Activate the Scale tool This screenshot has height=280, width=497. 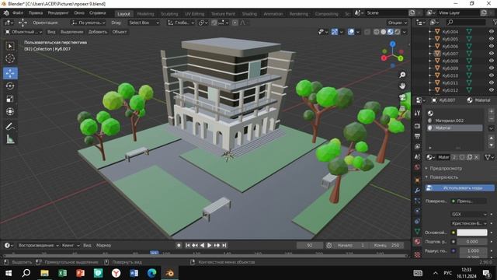click(x=10, y=99)
